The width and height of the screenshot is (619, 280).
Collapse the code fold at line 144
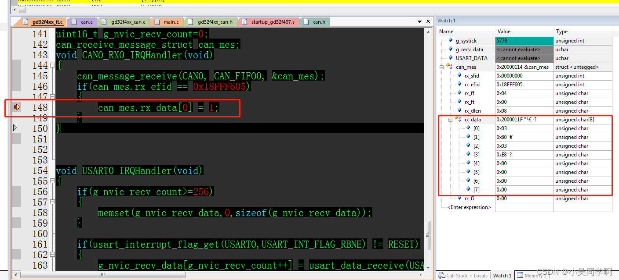pos(53,65)
